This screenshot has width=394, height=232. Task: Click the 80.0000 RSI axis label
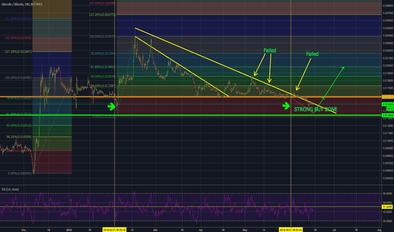click(388, 193)
